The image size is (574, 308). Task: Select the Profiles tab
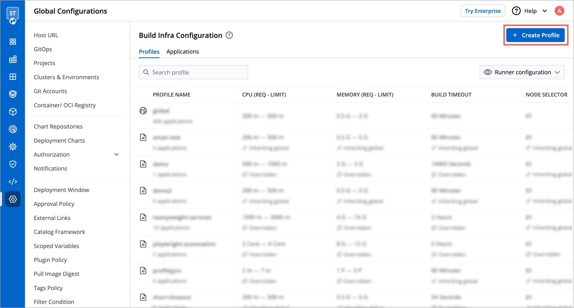(x=149, y=52)
